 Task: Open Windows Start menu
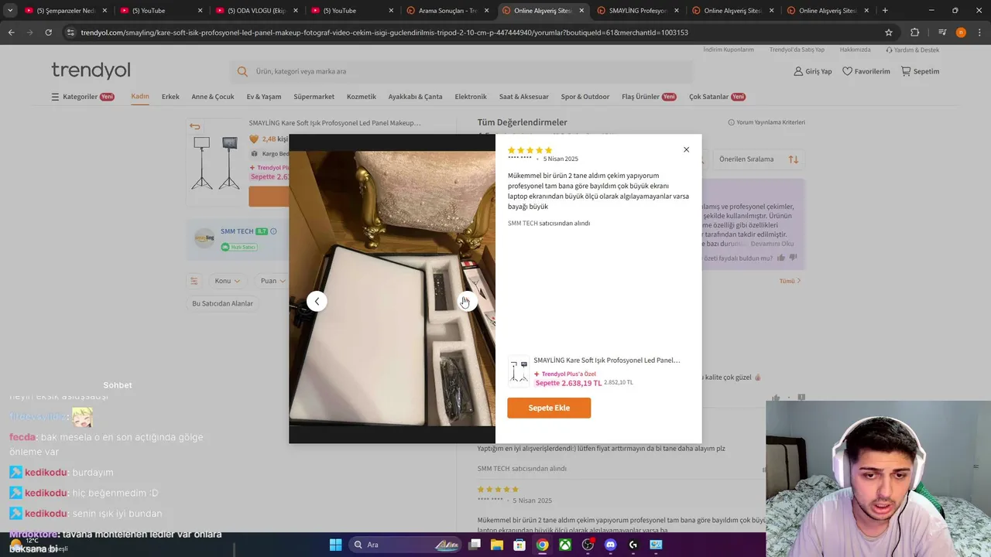[x=335, y=545]
